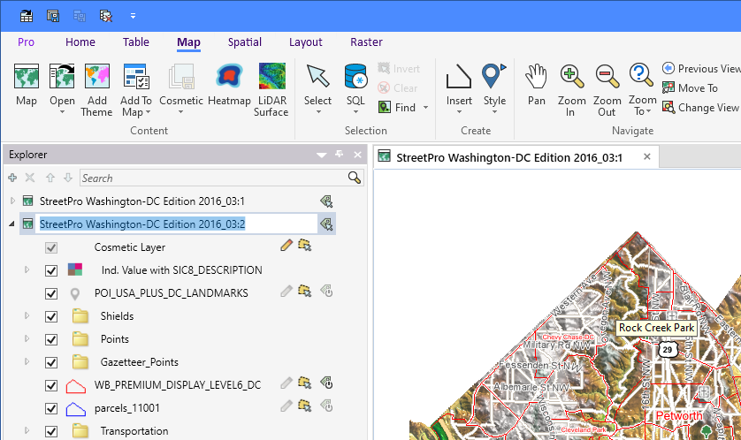Screen dimensions: 741x440
Task: Switch to the Table ribbon tab
Action: 136,42
